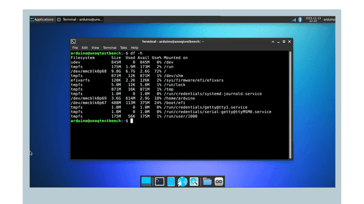
Task: Open the clock showing 2025-11-13
Action: pos(313,20)
